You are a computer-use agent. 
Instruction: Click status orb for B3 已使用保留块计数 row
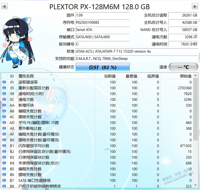point(4,157)
